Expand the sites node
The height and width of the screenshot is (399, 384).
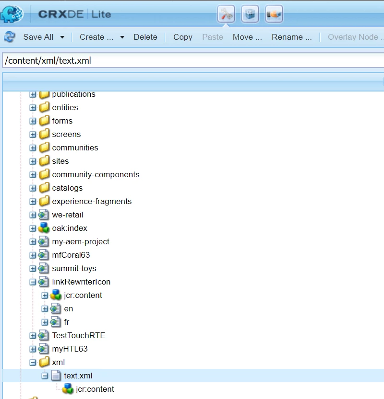coord(33,161)
